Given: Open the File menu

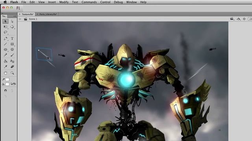Looking at the screenshot, I should pyautogui.click(x=24, y=2).
